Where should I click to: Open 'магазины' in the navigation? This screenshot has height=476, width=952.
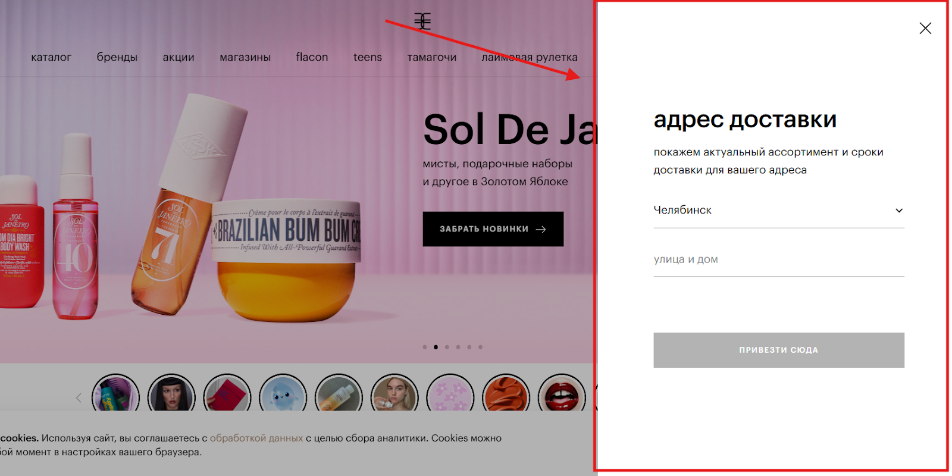pyautogui.click(x=245, y=57)
